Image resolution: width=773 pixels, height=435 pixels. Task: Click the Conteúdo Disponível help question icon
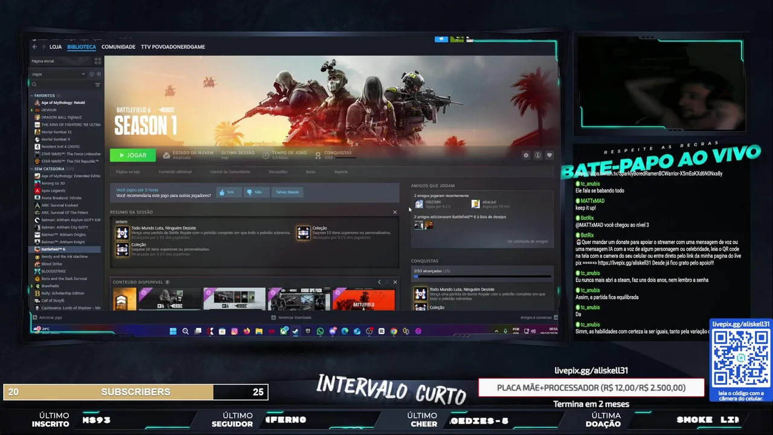click(167, 282)
